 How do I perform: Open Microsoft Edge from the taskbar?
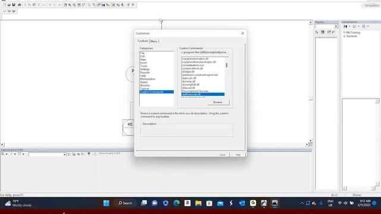click(x=176, y=203)
